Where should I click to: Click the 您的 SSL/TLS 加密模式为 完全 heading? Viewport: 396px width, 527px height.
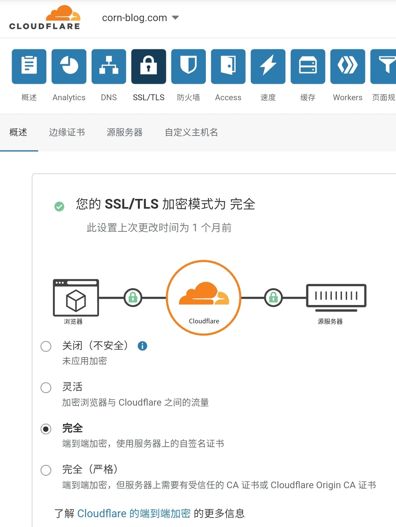click(166, 204)
